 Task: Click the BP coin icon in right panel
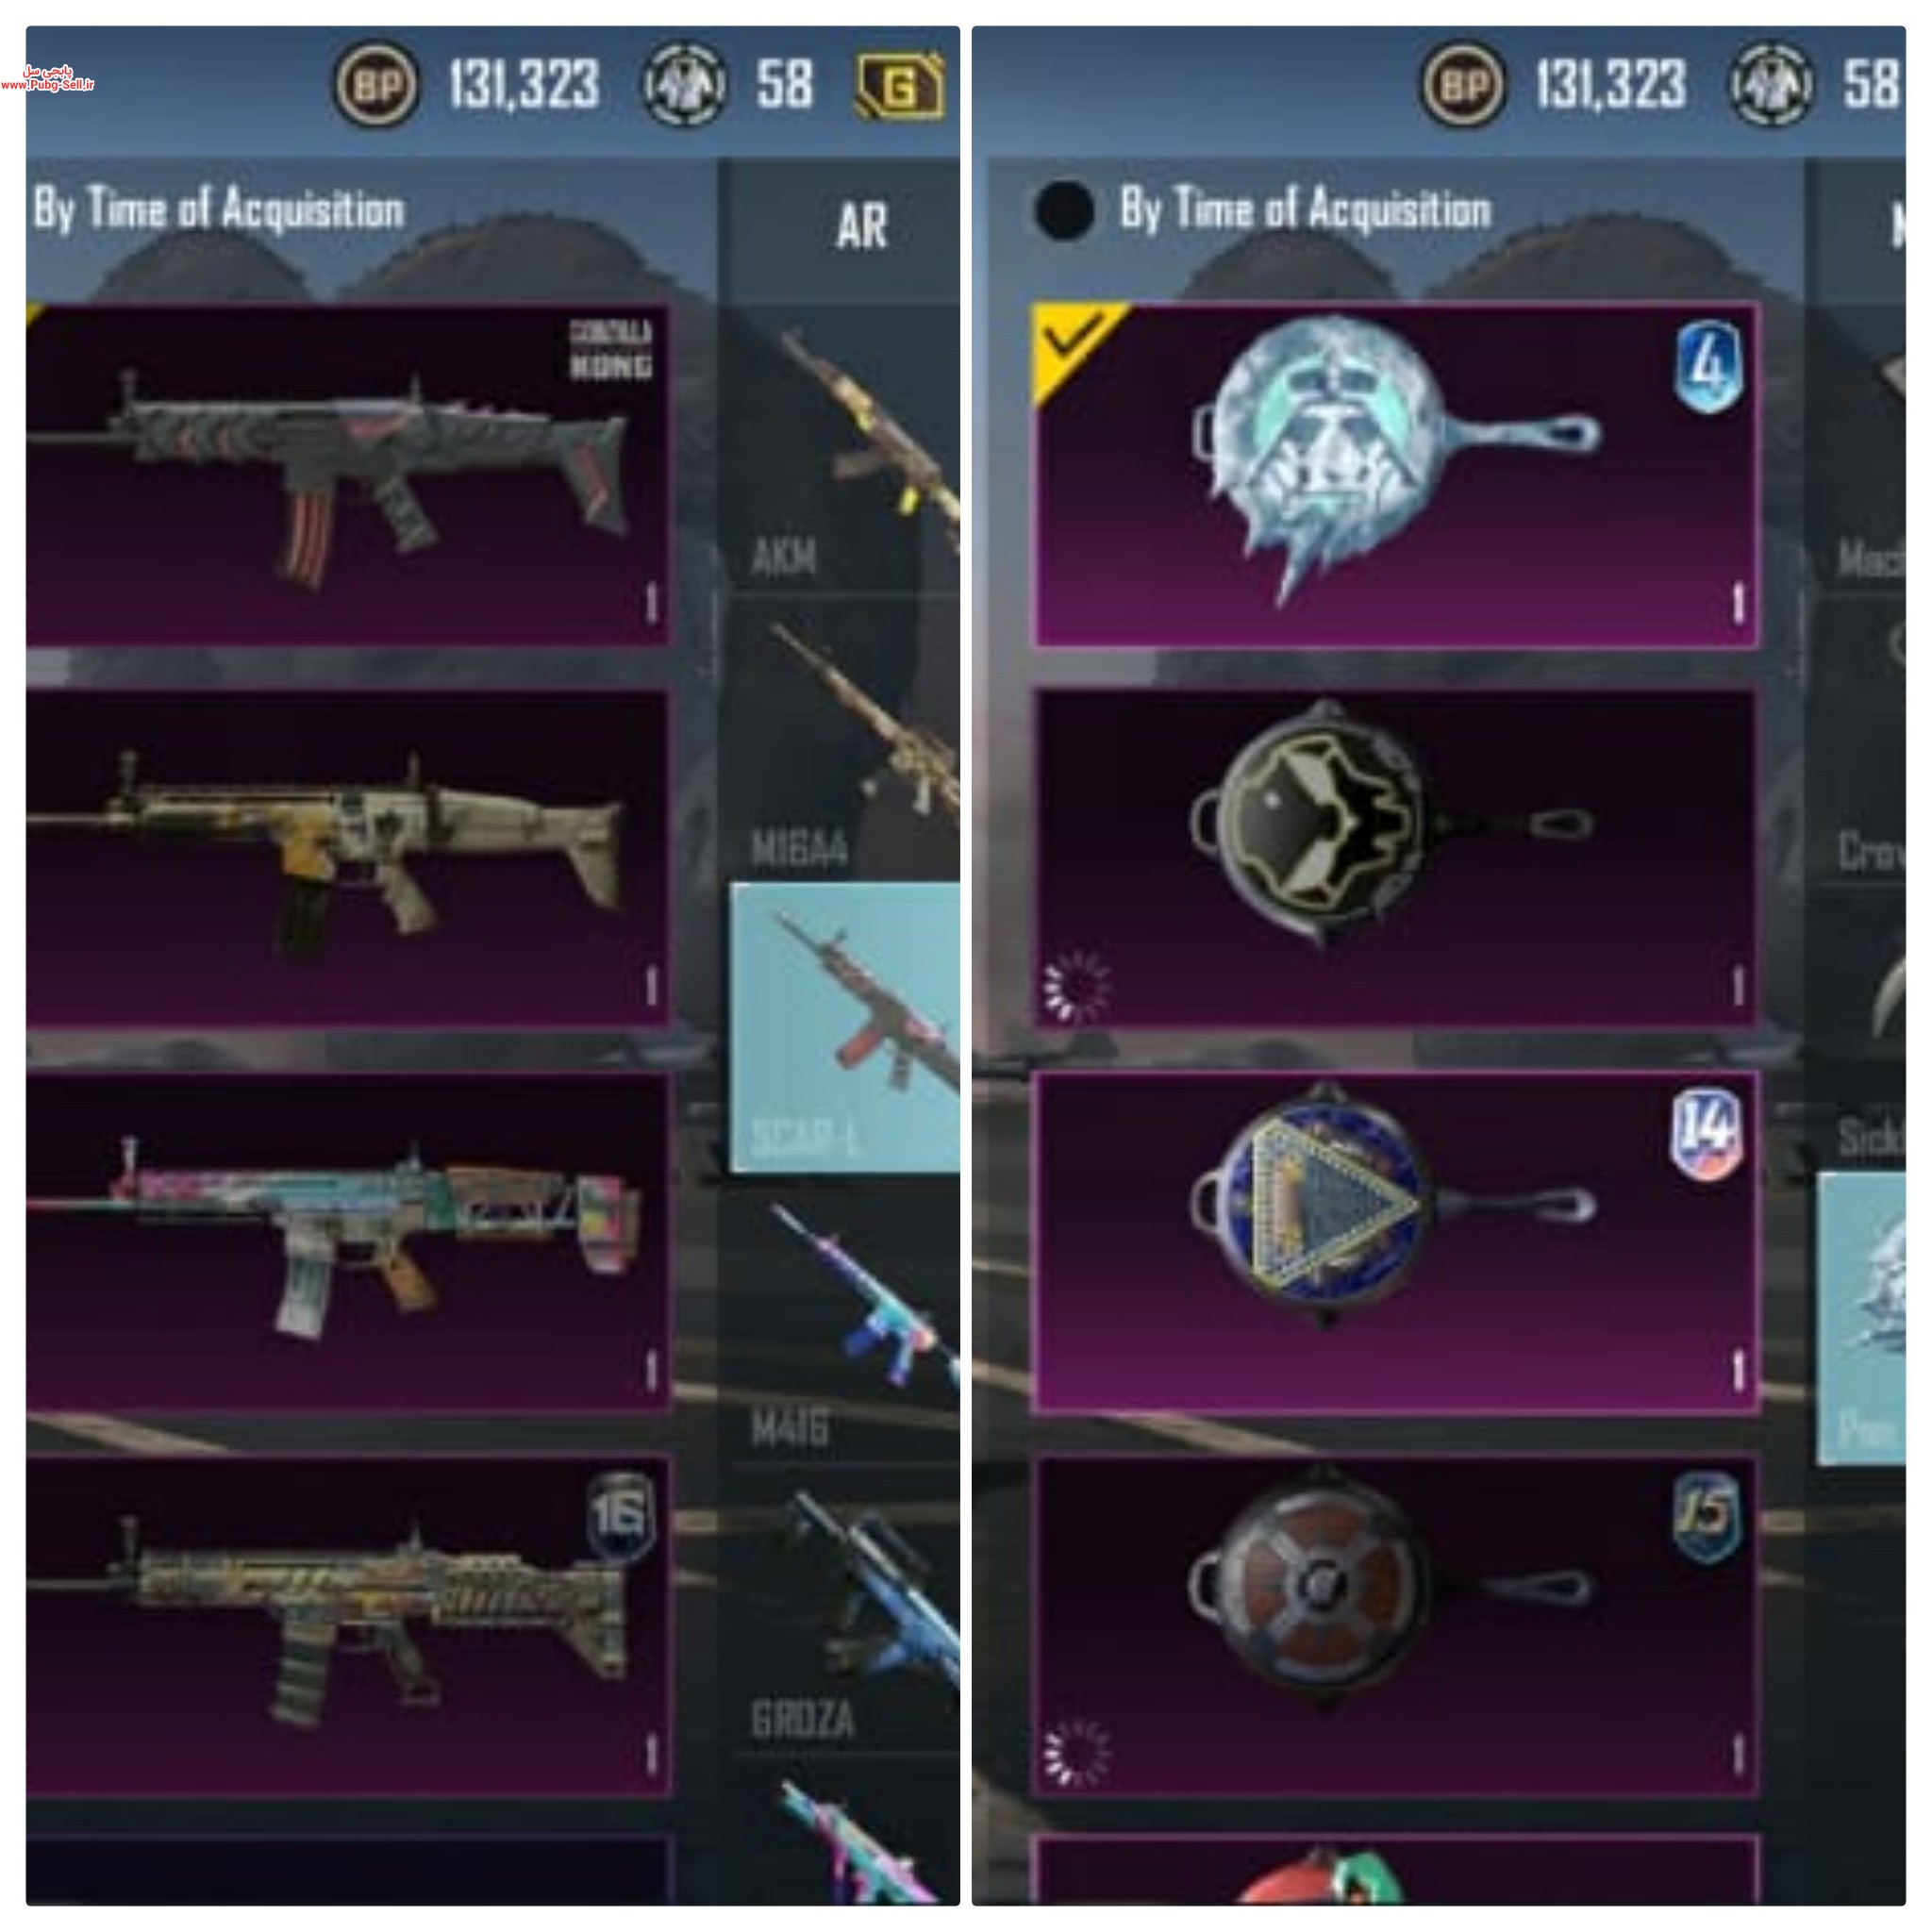(1463, 85)
